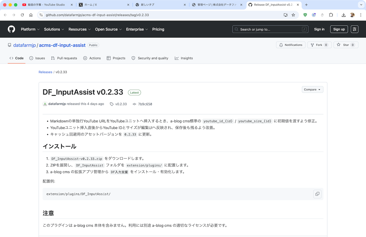Expand the Open Source menu
366x237 pixels.
point(108,29)
